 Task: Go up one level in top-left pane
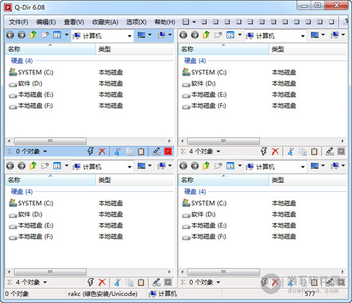click(x=33, y=35)
